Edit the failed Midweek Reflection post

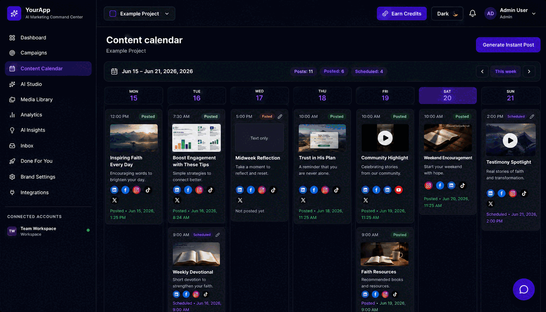280,116
